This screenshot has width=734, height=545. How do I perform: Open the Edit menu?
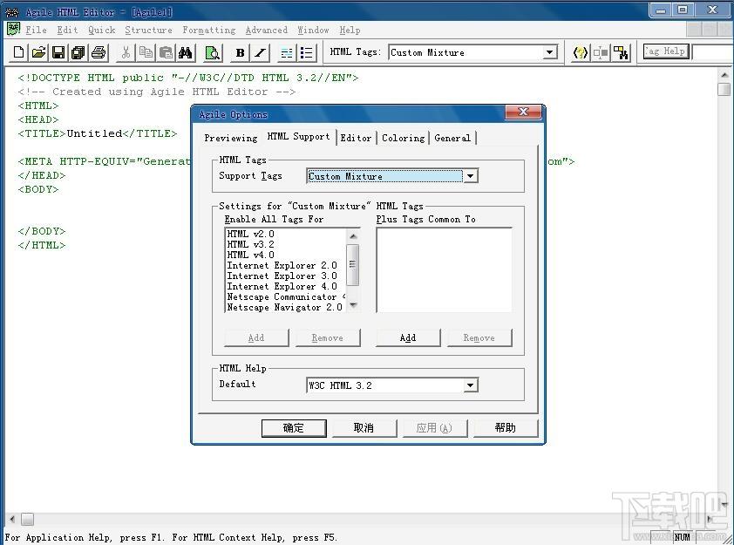(x=67, y=30)
